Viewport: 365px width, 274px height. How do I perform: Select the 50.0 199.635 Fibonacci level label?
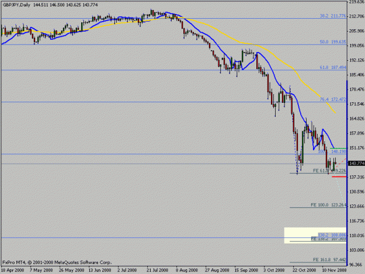(x=333, y=42)
